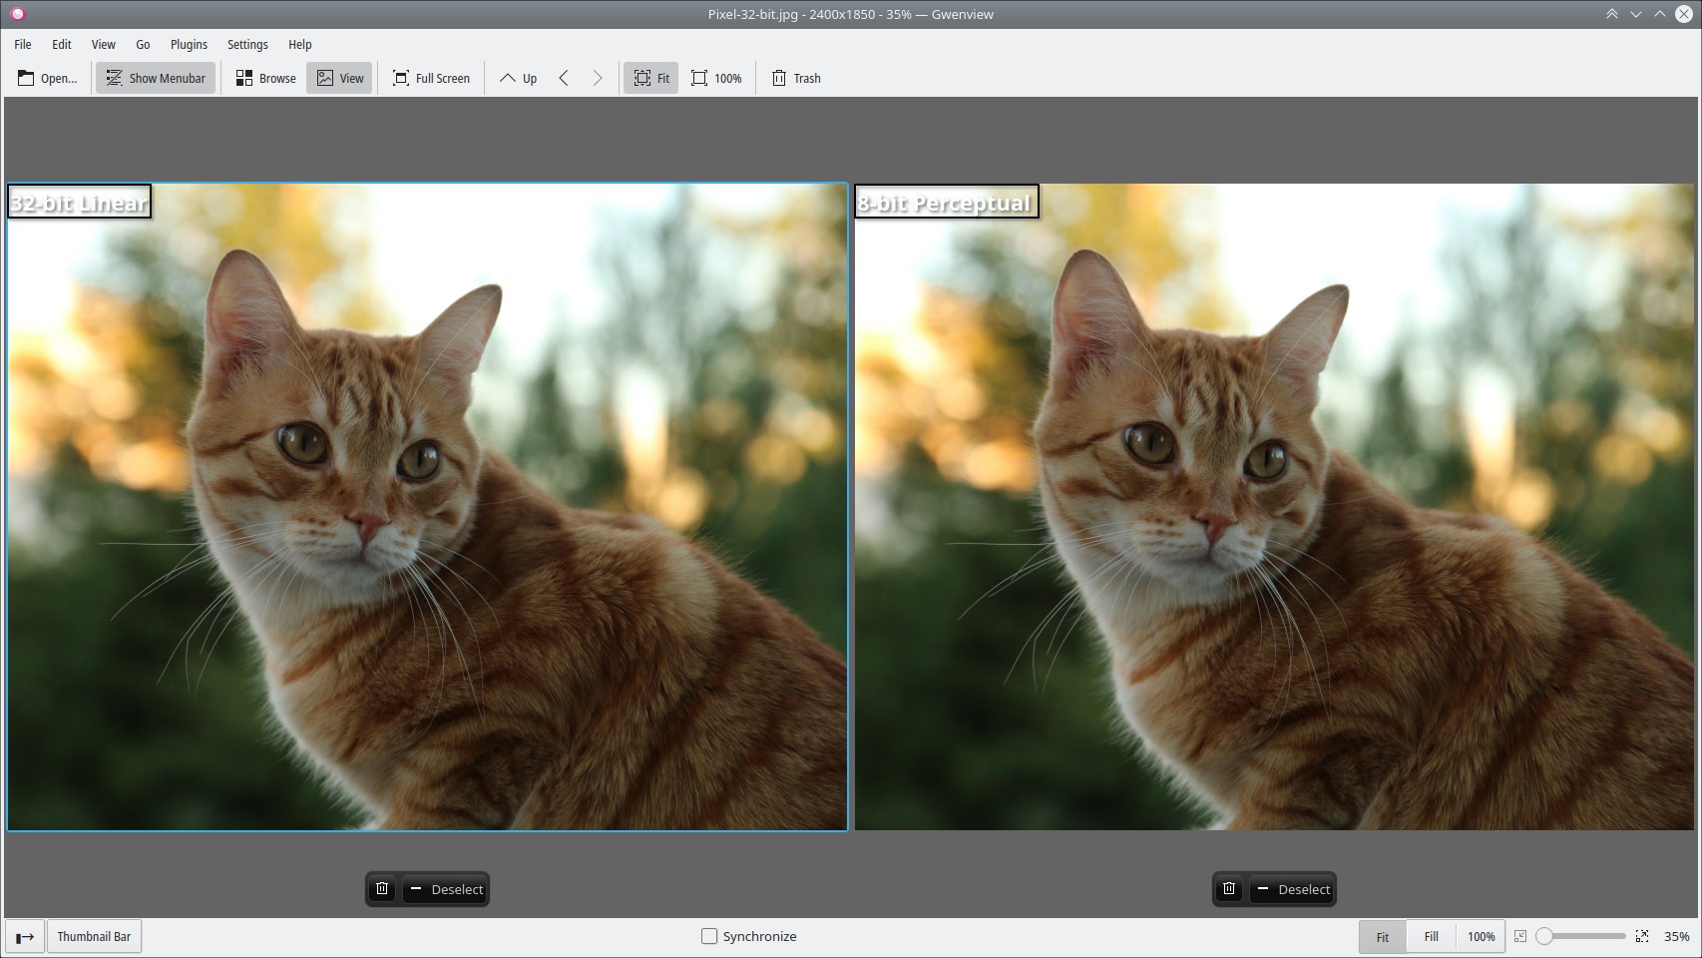
Task: Click the zoom level slider
Action: coord(1581,936)
